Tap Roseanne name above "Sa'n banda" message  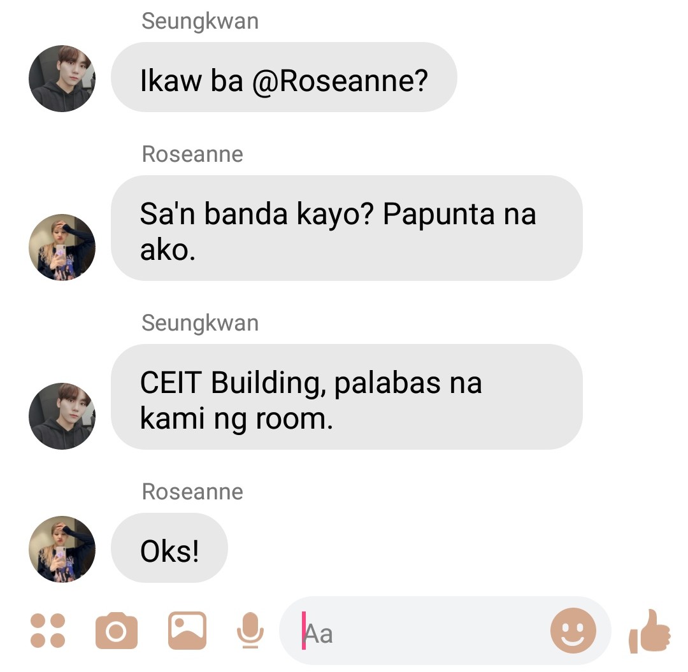point(192,154)
